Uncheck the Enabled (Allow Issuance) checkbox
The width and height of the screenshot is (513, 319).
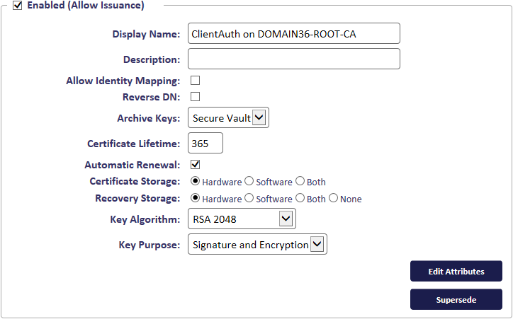click(x=17, y=6)
